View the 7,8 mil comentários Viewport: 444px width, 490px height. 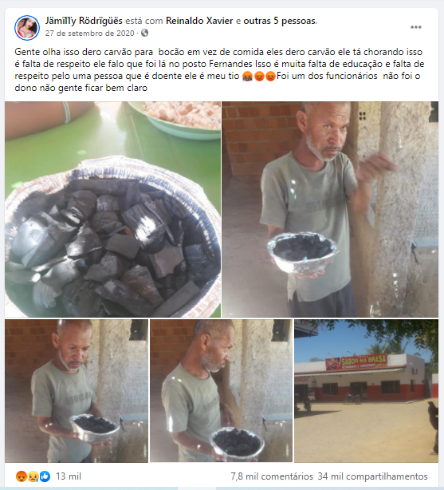click(x=272, y=476)
